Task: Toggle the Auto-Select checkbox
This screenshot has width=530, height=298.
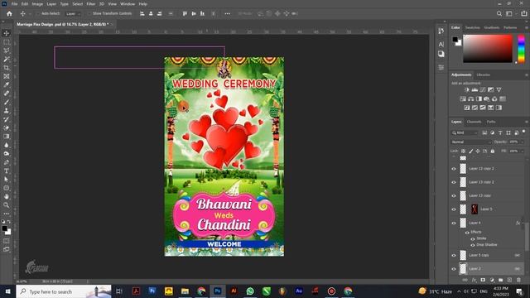Action: point(38,13)
